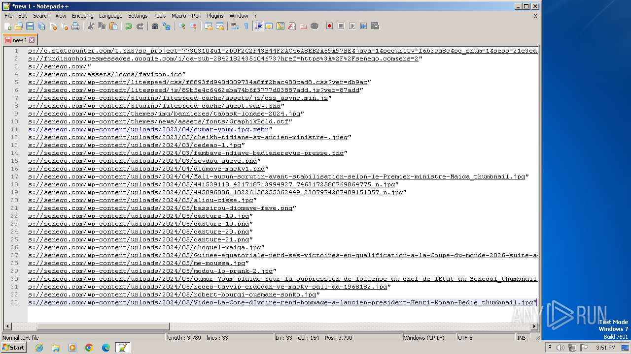This screenshot has height=354, width=631.
Task: Click the Close document toolbar icon
Action: pyautogui.click(x=53, y=26)
